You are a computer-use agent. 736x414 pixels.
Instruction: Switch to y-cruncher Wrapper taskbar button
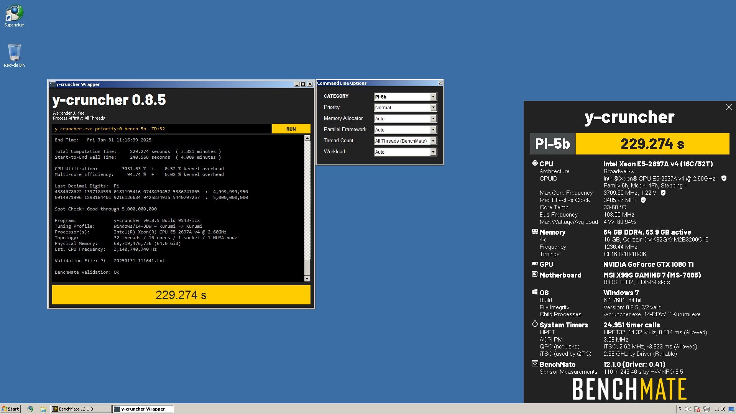(x=143, y=409)
